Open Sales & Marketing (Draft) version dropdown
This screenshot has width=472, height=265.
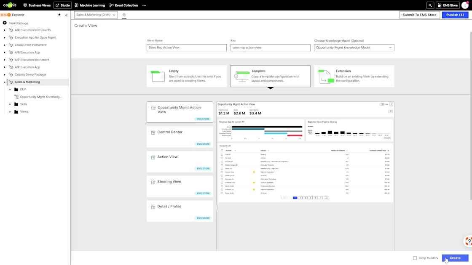pyautogui.click(x=96, y=15)
